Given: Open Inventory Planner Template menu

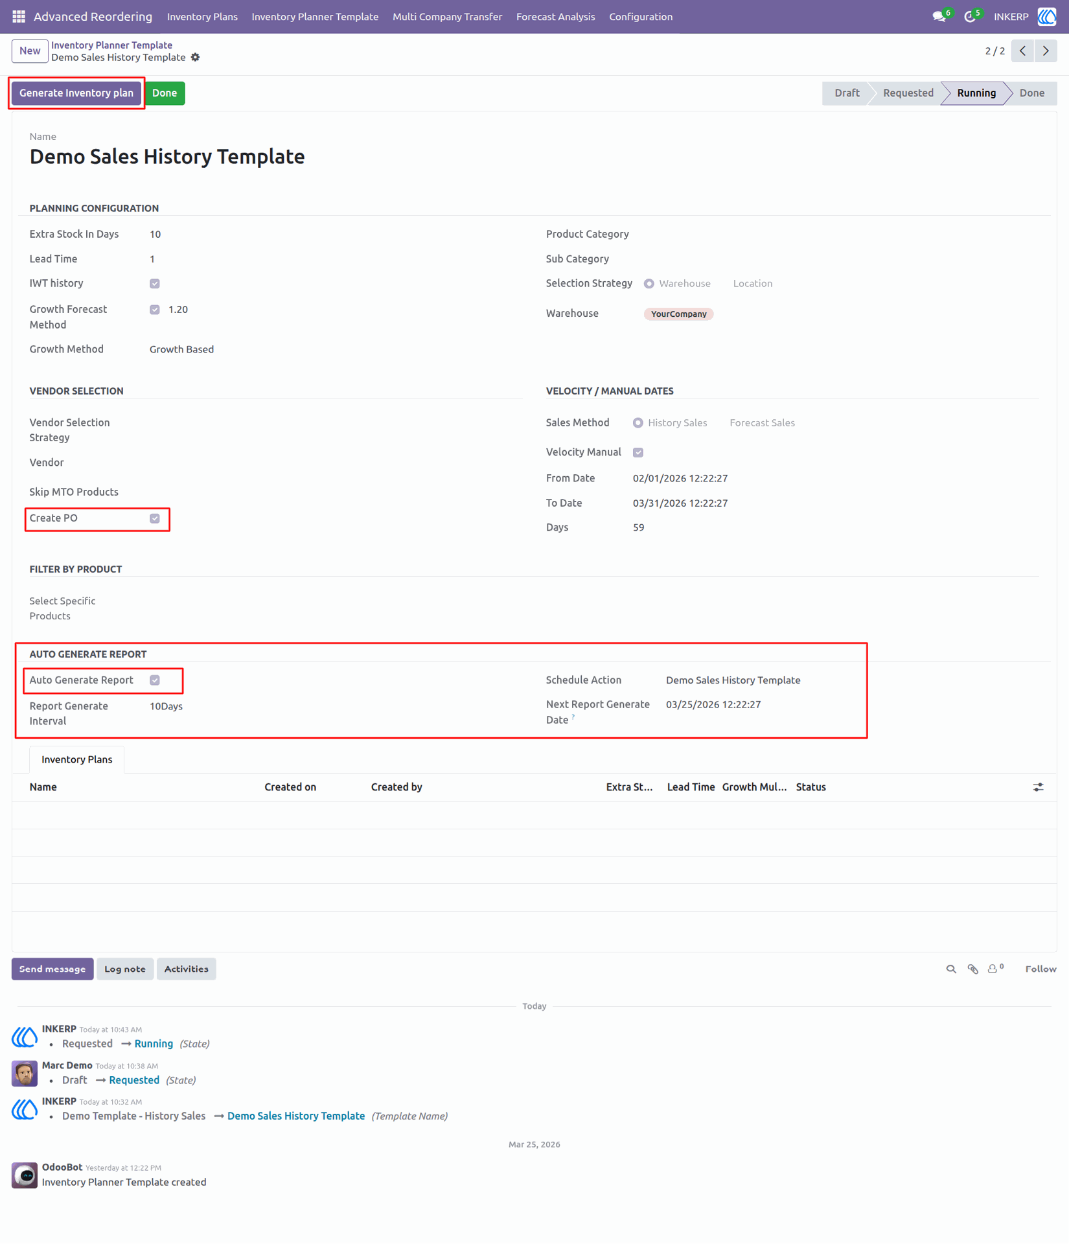Looking at the screenshot, I should click(315, 17).
